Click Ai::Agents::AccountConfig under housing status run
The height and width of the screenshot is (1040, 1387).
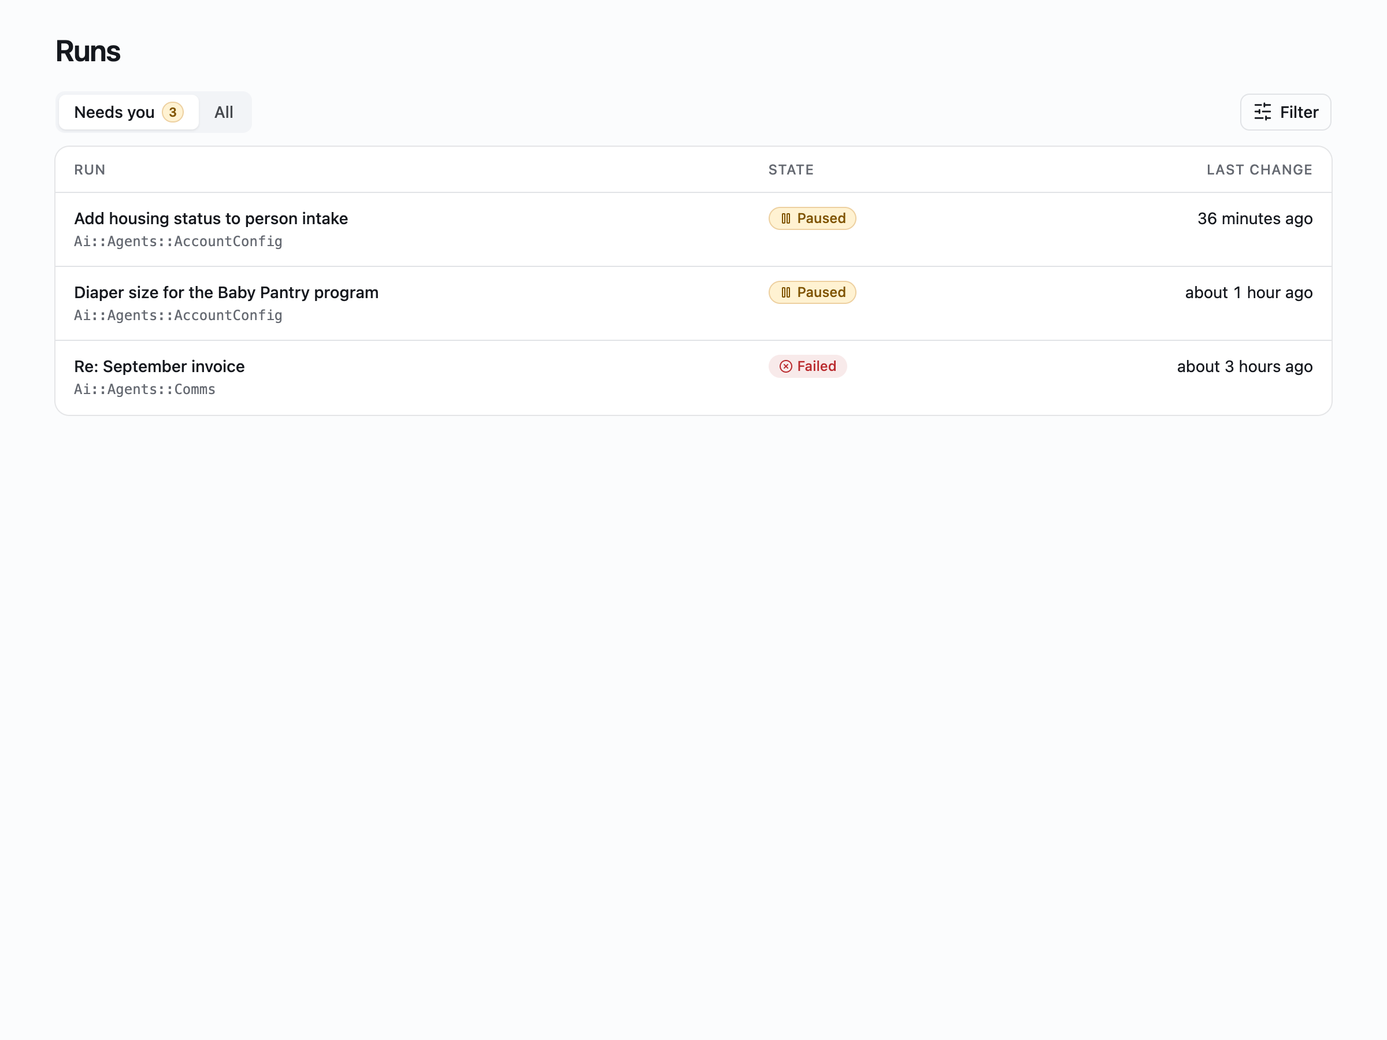click(x=178, y=242)
